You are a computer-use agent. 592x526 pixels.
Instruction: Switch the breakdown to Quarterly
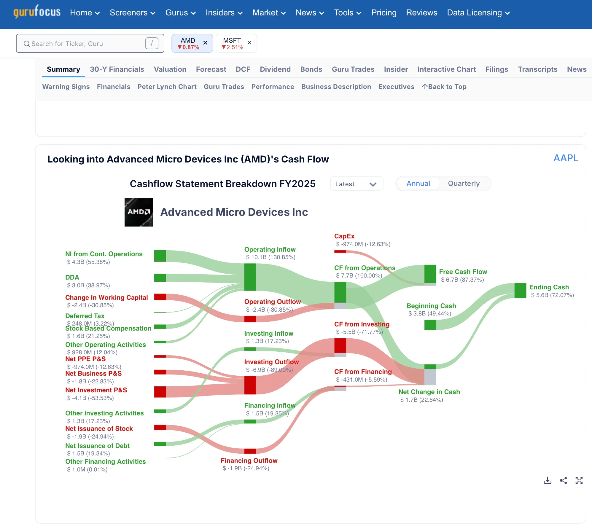tap(464, 184)
